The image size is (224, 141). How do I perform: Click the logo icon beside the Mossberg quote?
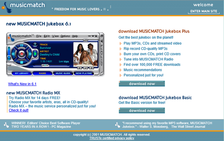click(x=118, y=125)
